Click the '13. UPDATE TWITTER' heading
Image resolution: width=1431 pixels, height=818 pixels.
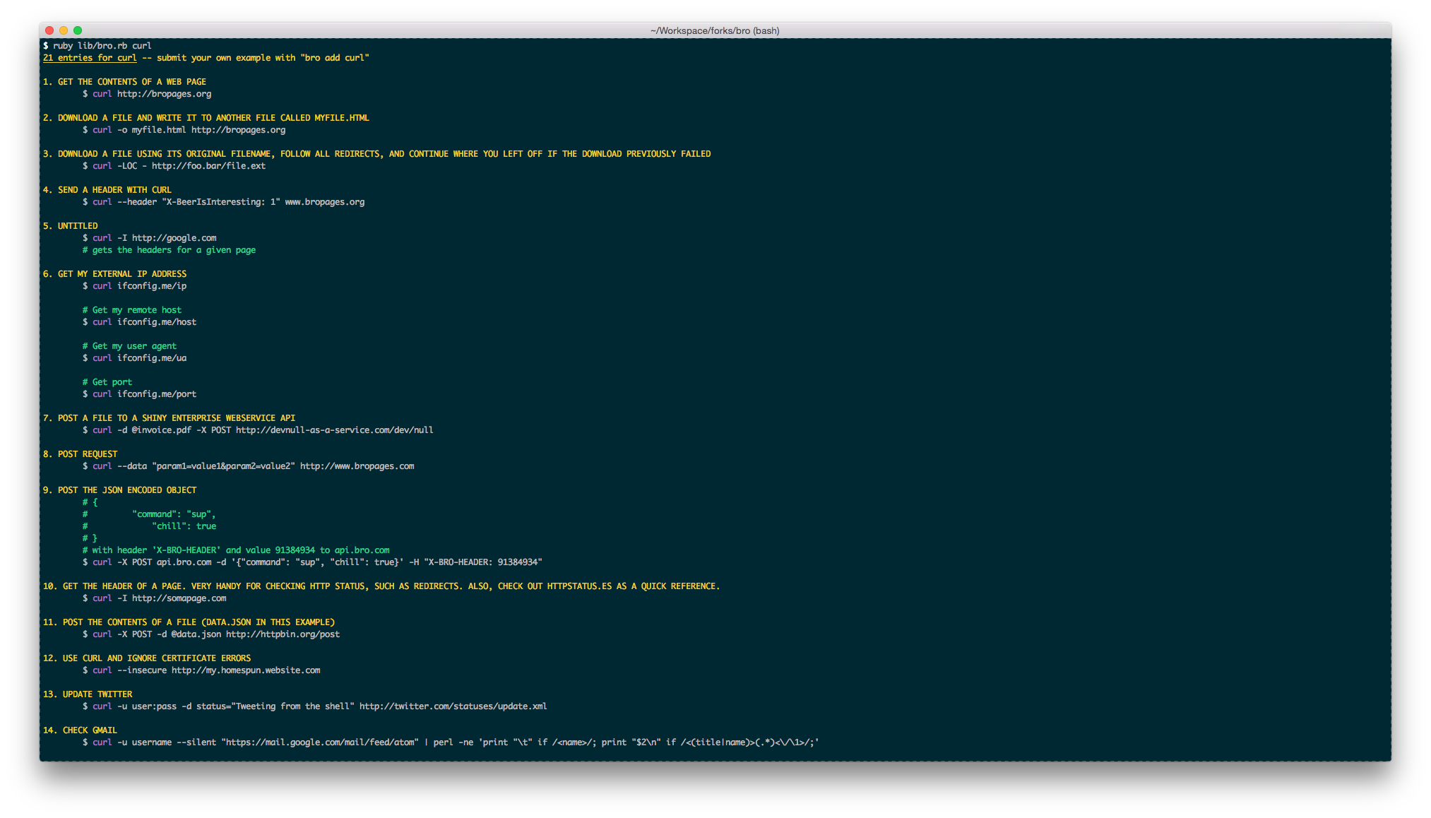coord(88,694)
